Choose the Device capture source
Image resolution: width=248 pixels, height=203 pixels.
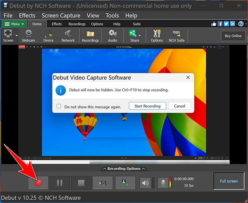(x=48, y=36)
